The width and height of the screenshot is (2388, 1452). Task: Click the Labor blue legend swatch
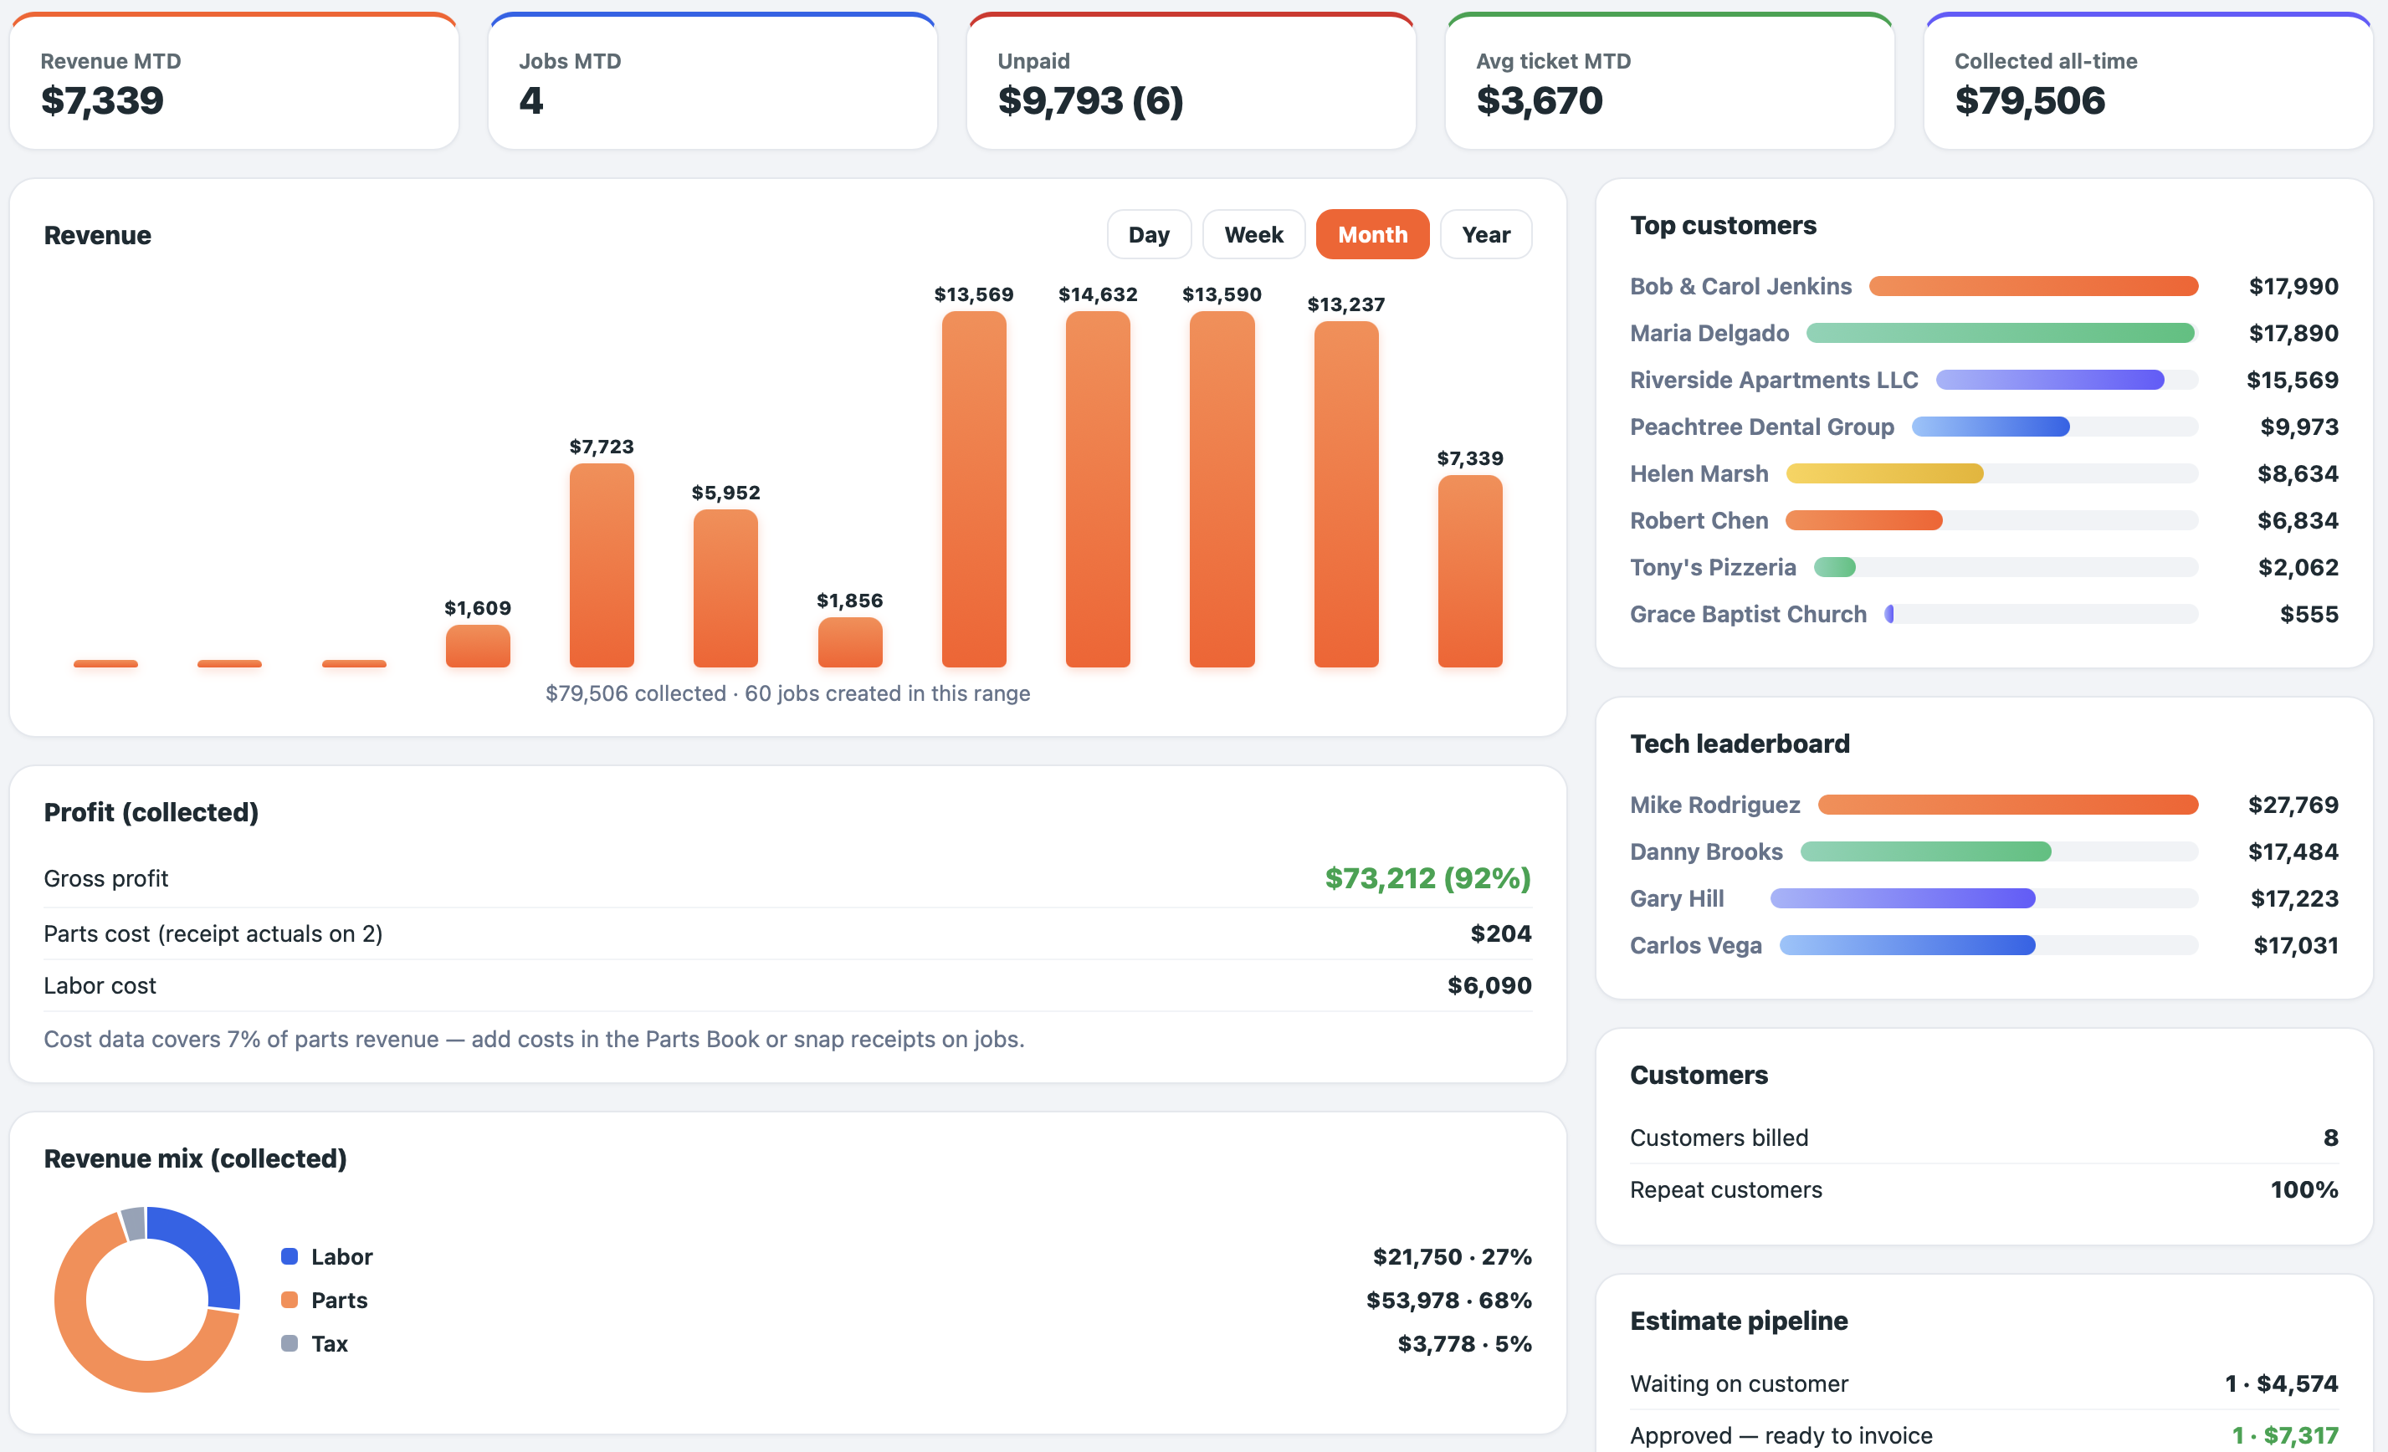[x=289, y=1256]
